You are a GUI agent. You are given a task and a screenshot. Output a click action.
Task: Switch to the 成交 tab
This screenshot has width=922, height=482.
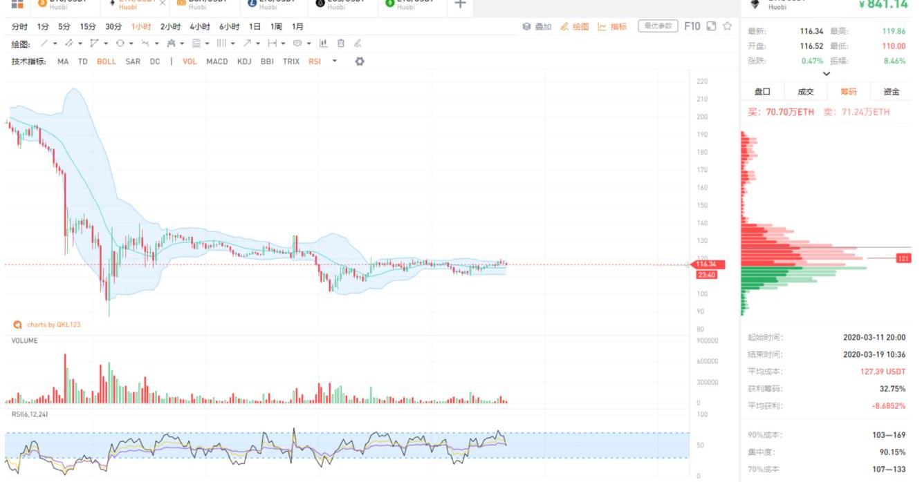[805, 92]
